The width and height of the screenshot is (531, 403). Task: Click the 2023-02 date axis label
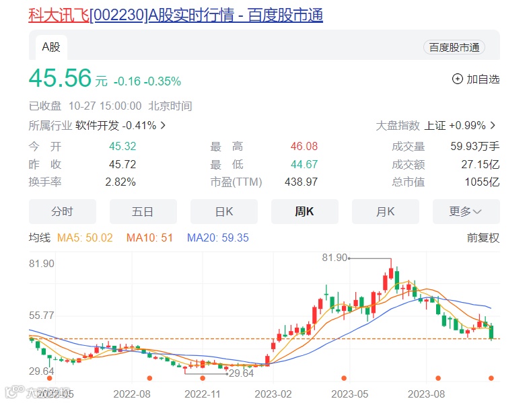coord(273,394)
